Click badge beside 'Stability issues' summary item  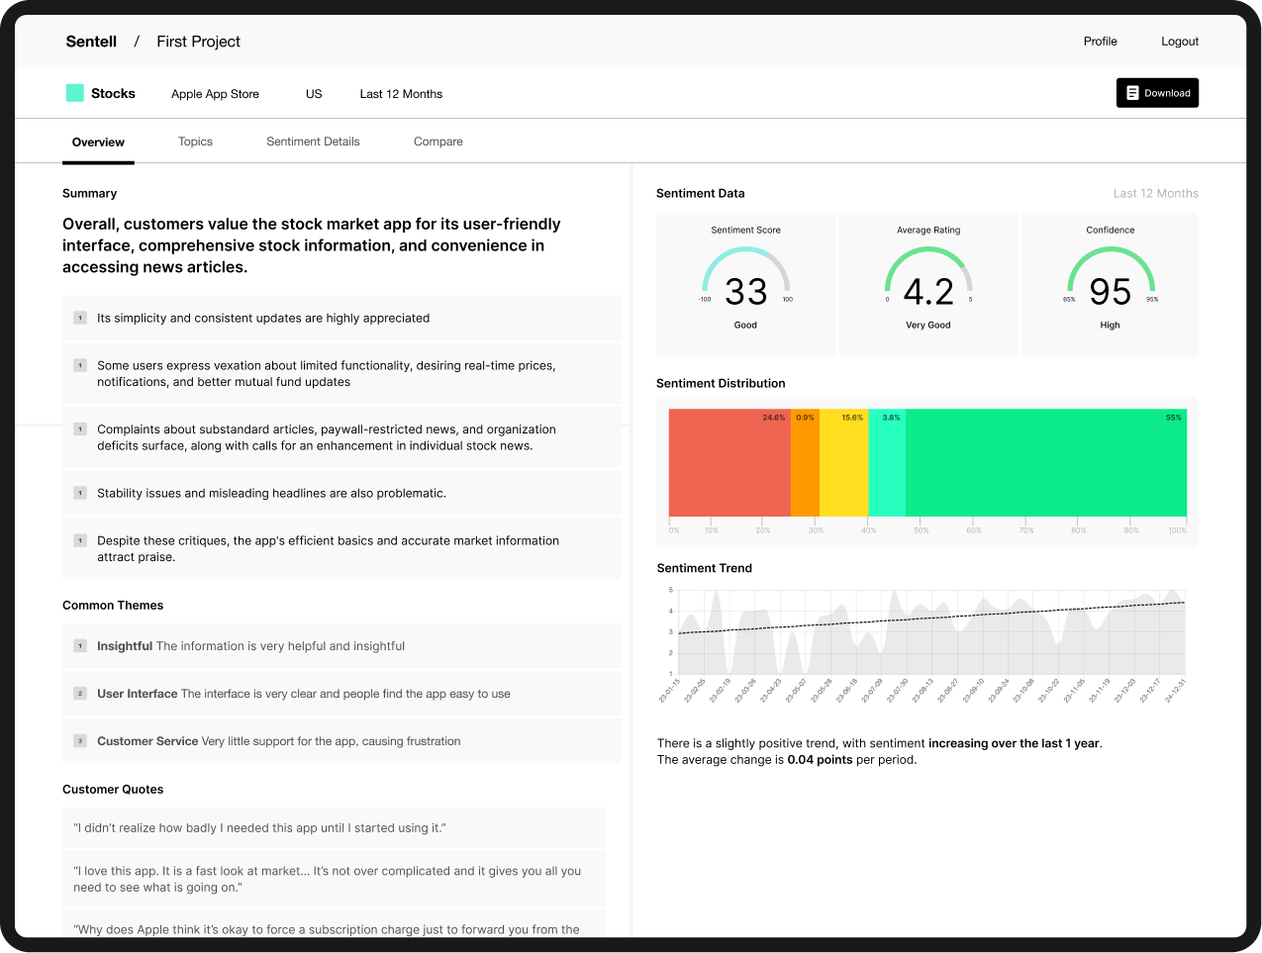tap(80, 493)
